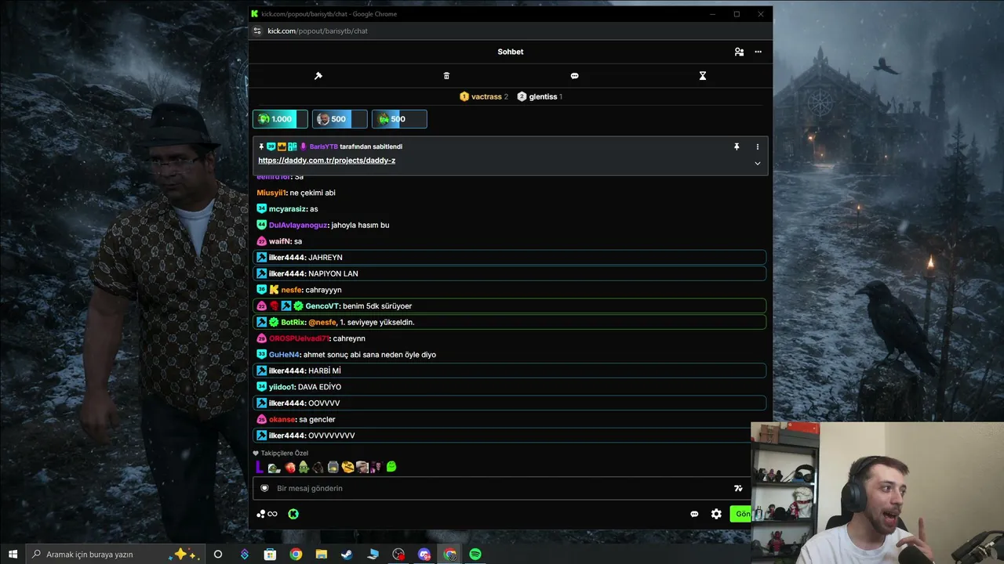Open site info icon in address bar
The height and width of the screenshot is (564, 1004).
[x=257, y=31]
